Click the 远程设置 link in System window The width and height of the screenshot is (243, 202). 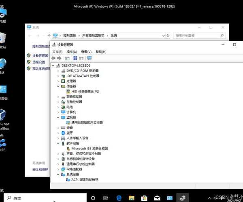point(38,62)
